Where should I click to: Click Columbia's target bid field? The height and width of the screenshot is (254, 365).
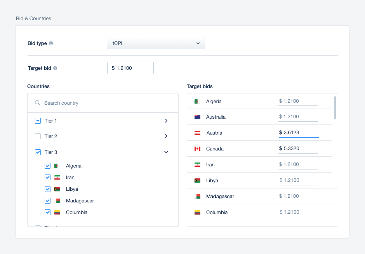coord(299,213)
